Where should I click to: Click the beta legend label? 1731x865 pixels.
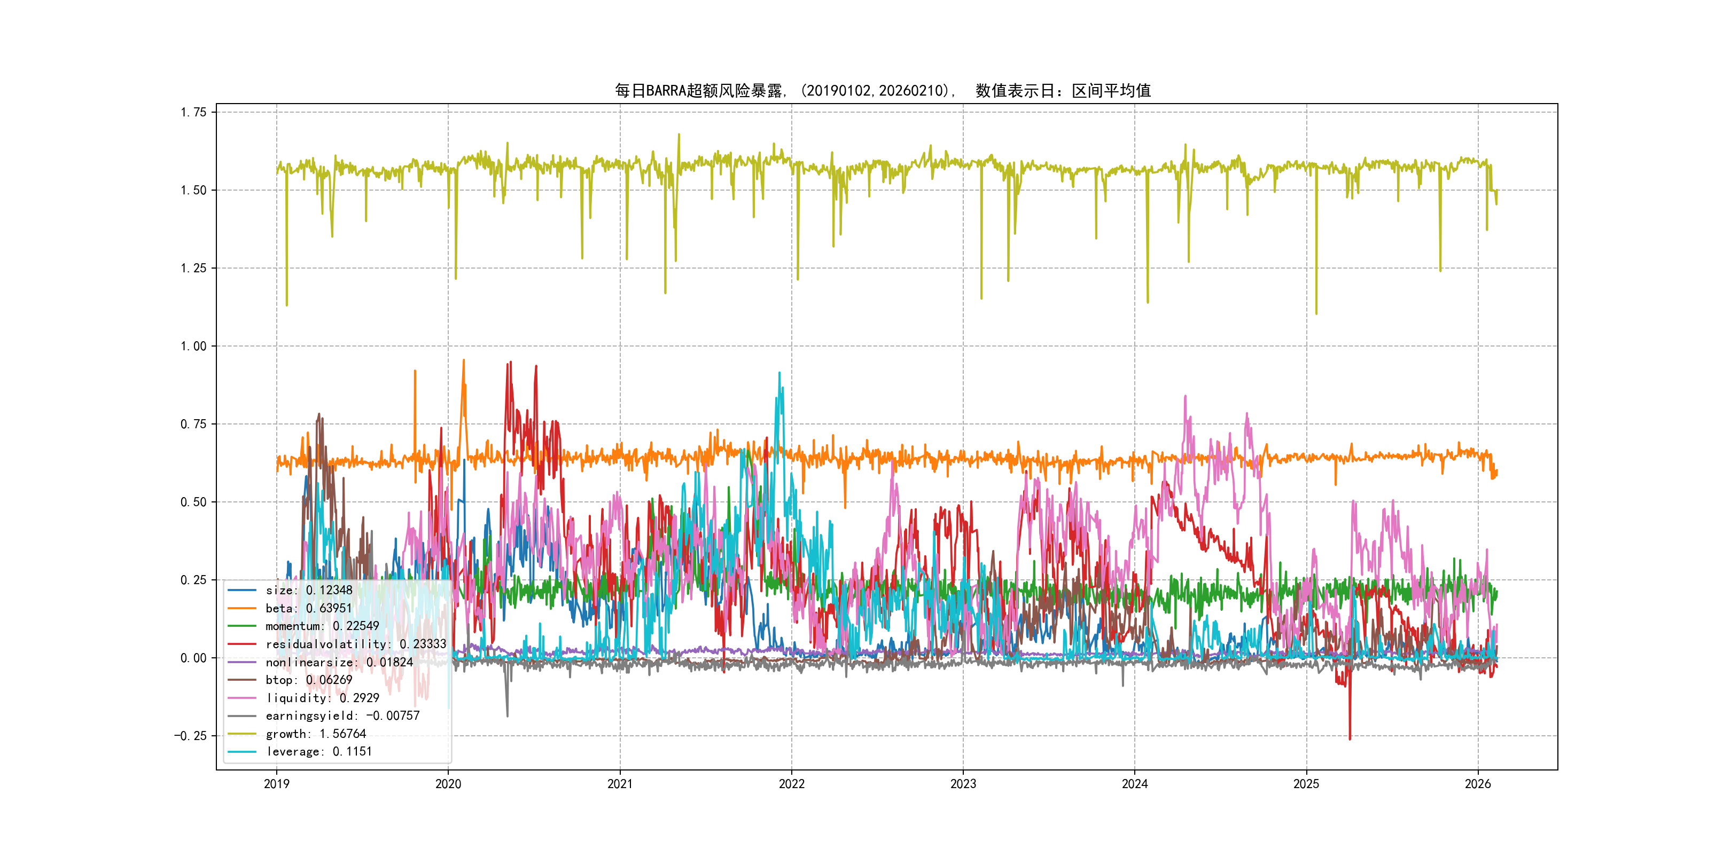[x=308, y=609]
